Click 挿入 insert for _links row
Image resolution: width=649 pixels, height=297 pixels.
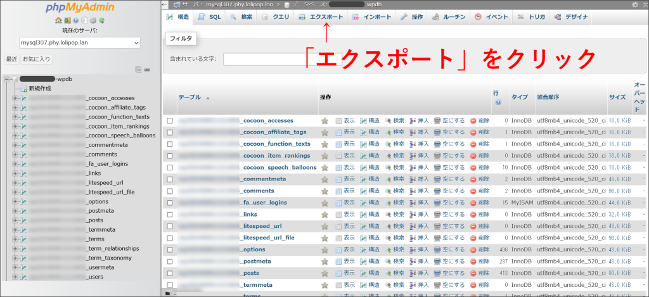coord(419,214)
